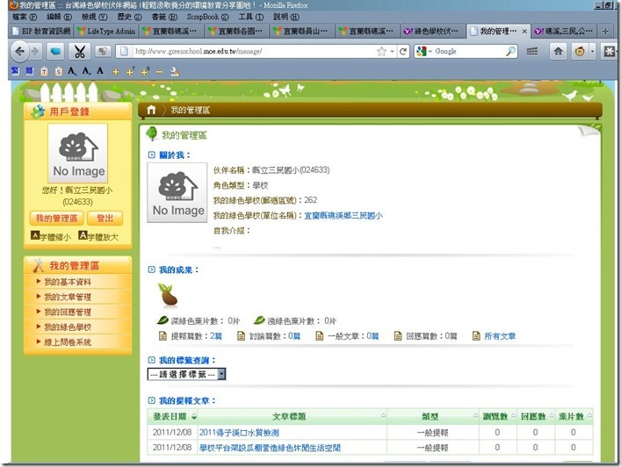Click the 字體放大 font enlarge icon
This screenshot has width=621, height=467.
pos(83,236)
